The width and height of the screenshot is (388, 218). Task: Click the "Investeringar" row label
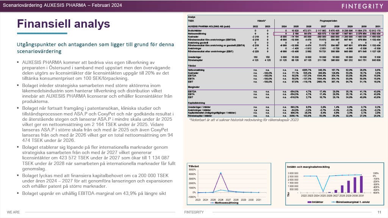(x=194, y=57)
